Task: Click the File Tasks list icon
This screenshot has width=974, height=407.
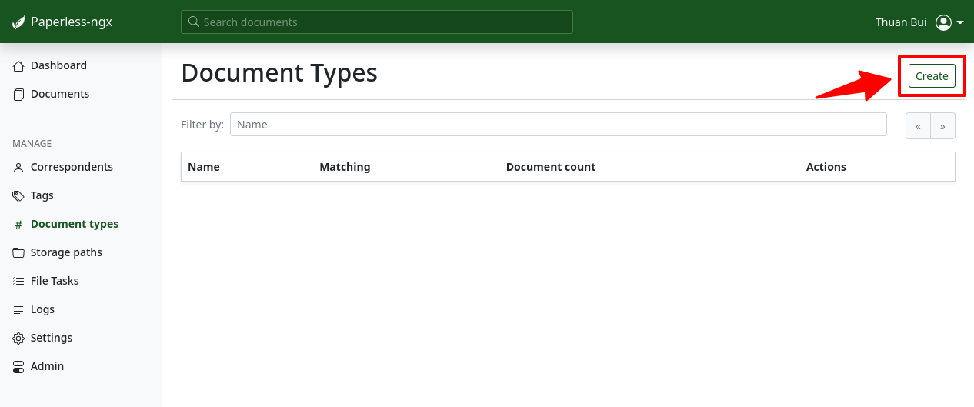Action: 18,282
